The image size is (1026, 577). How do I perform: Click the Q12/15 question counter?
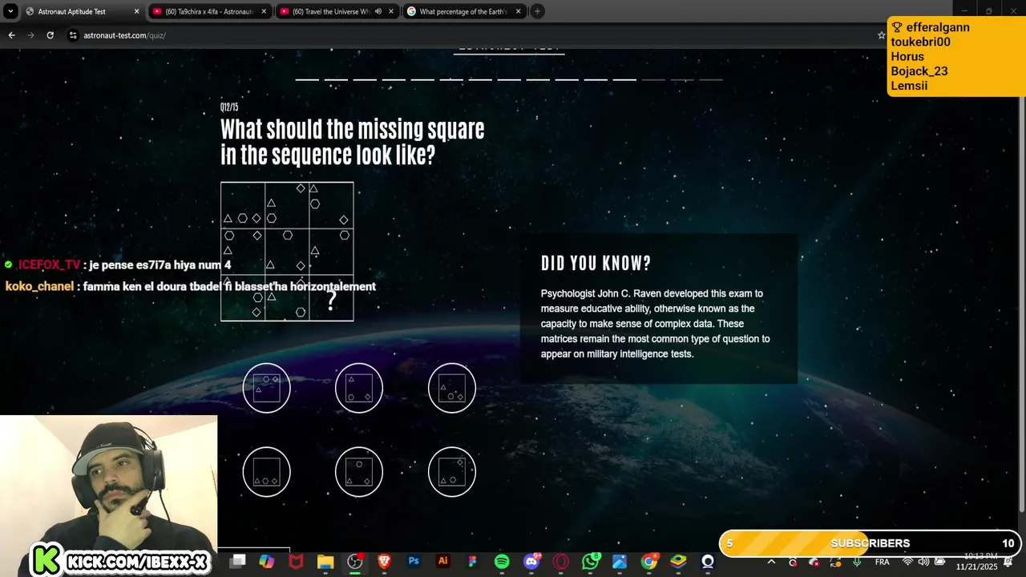(229, 107)
